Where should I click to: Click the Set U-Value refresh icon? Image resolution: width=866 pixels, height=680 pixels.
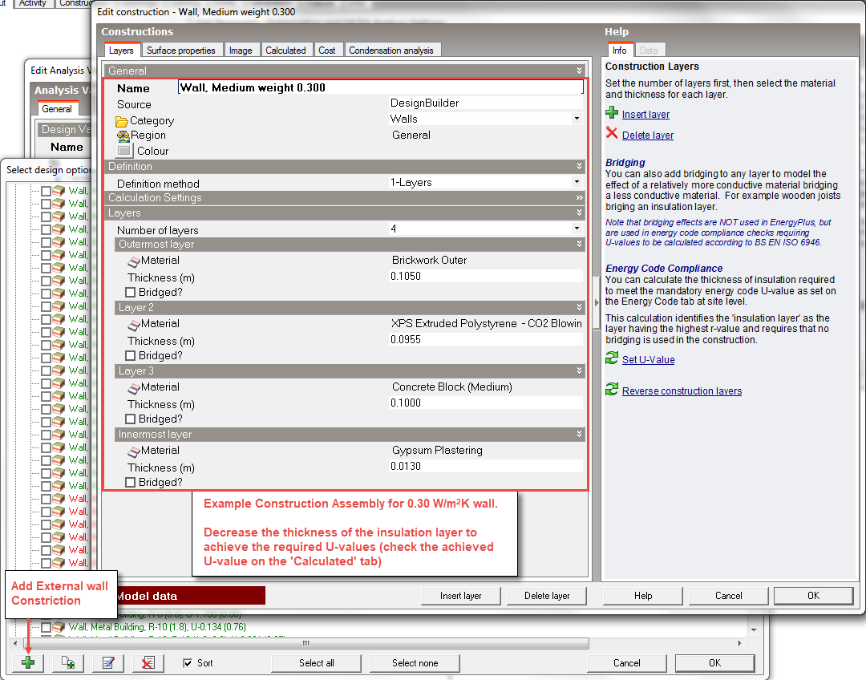click(x=612, y=359)
